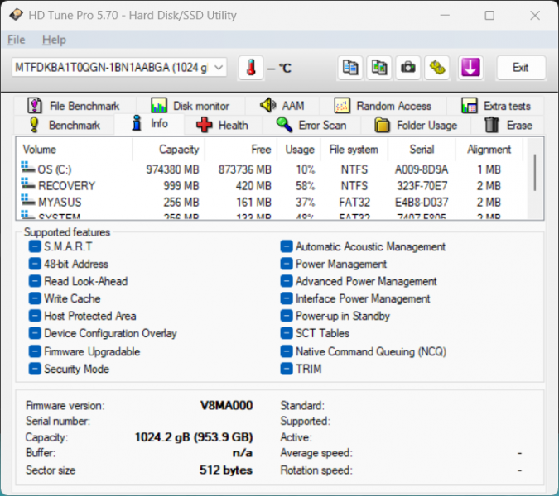The width and height of the screenshot is (559, 496).
Task: Click the 1024.2 gB (953.9 GB) capacity value
Action: 194,436
